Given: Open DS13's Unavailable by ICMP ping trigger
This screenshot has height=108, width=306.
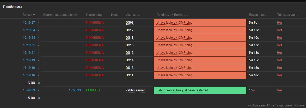Looking at the screenshot, I should (x=174, y=68).
